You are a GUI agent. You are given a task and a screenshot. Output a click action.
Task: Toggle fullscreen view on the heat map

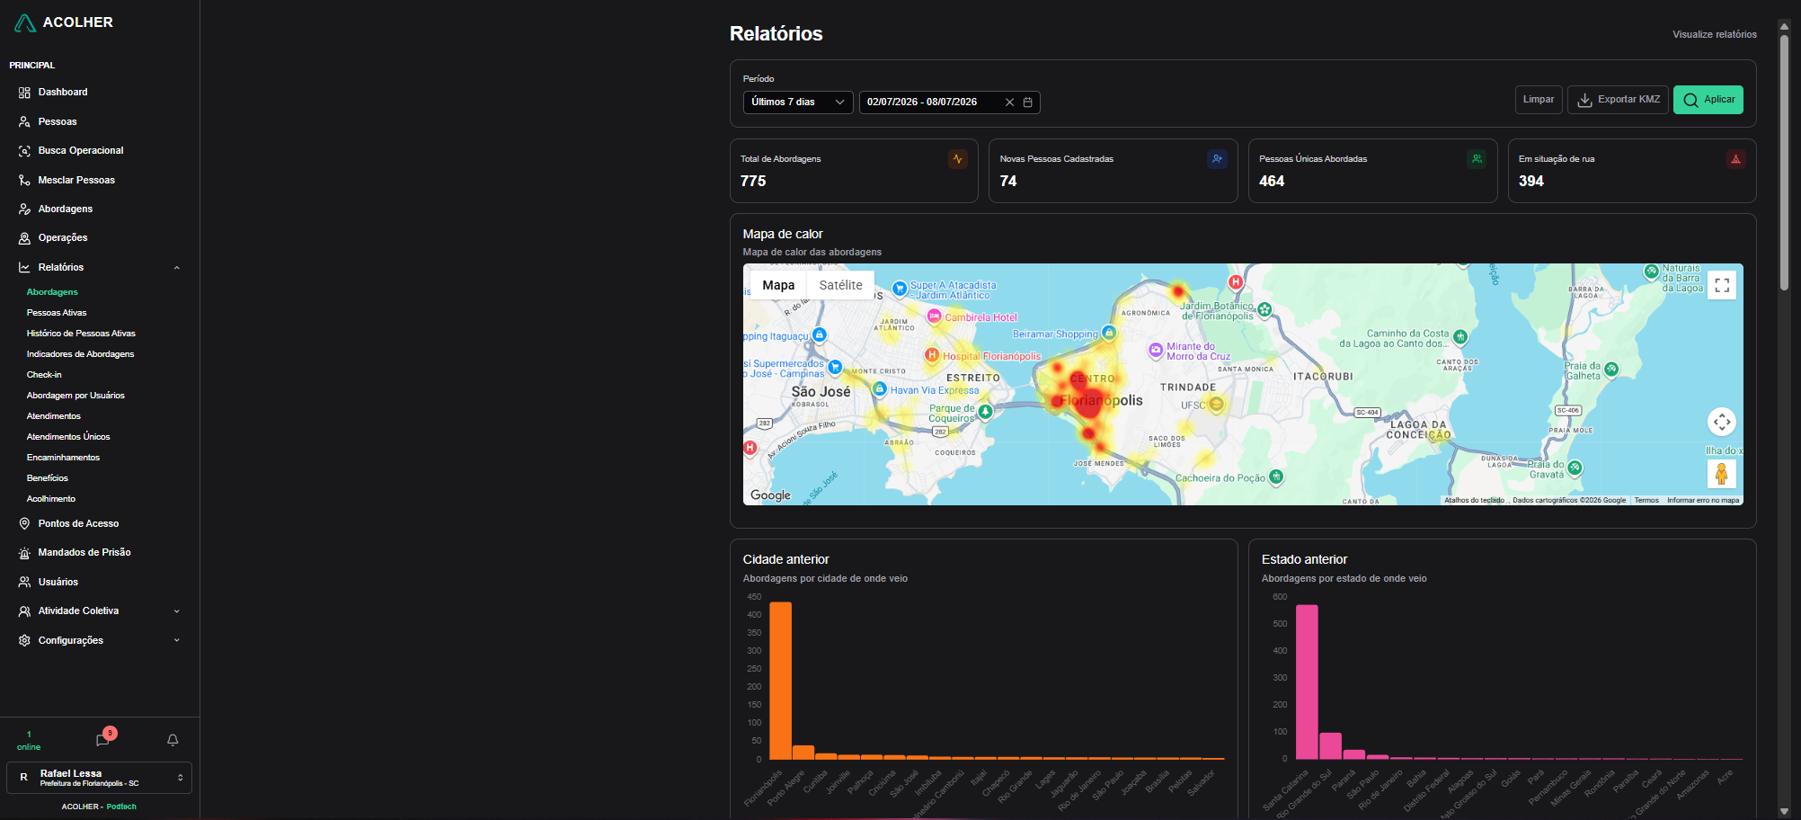(x=1721, y=285)
